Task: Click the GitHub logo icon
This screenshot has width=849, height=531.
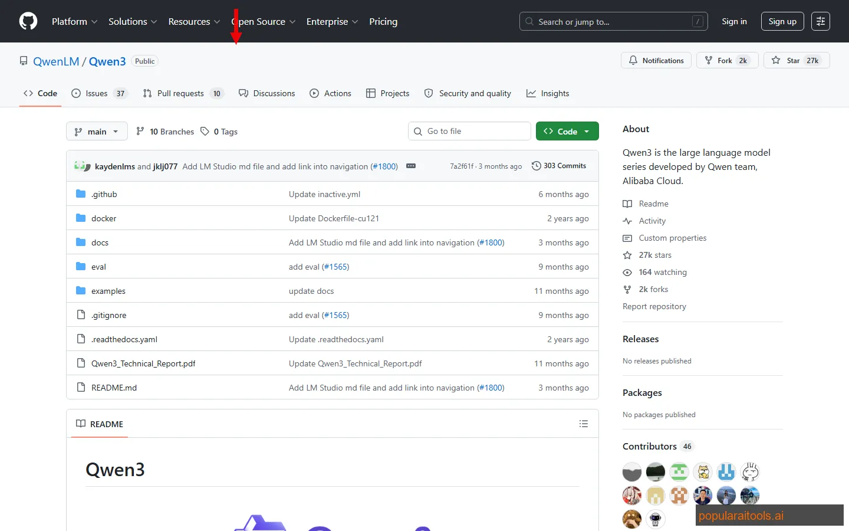Action: click(x=28, y=21)
